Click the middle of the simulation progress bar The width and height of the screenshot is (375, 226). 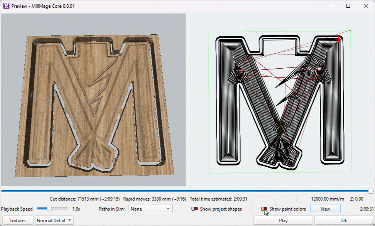[x=186, y=191]
